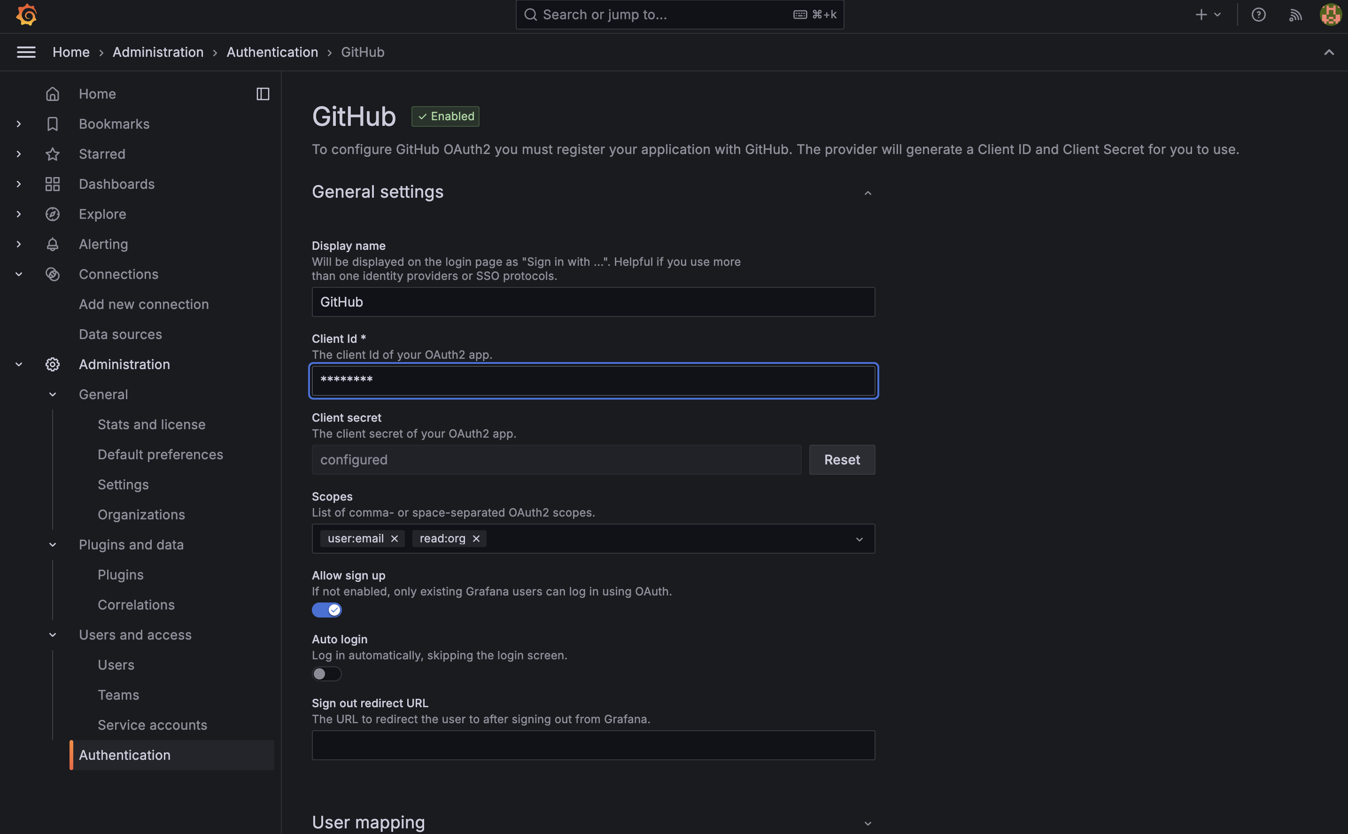Enable the Auto login toggle
This screenshot has width=1348, height=834.
[x=326, y=673]
